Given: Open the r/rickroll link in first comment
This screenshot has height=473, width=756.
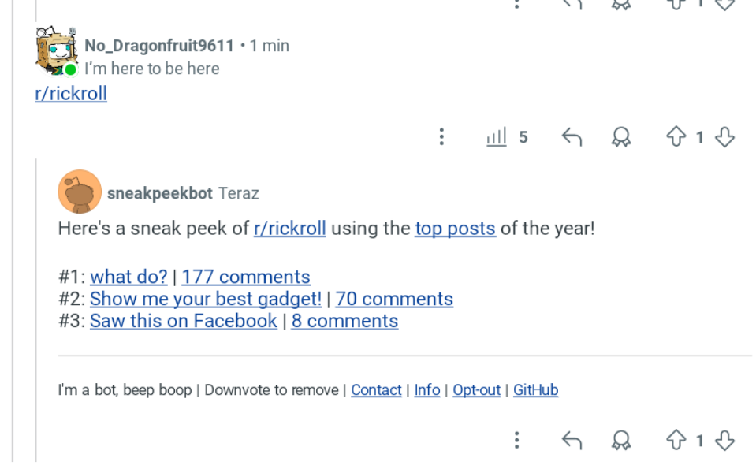Looking at the screenshot, I should coord(71,94).
